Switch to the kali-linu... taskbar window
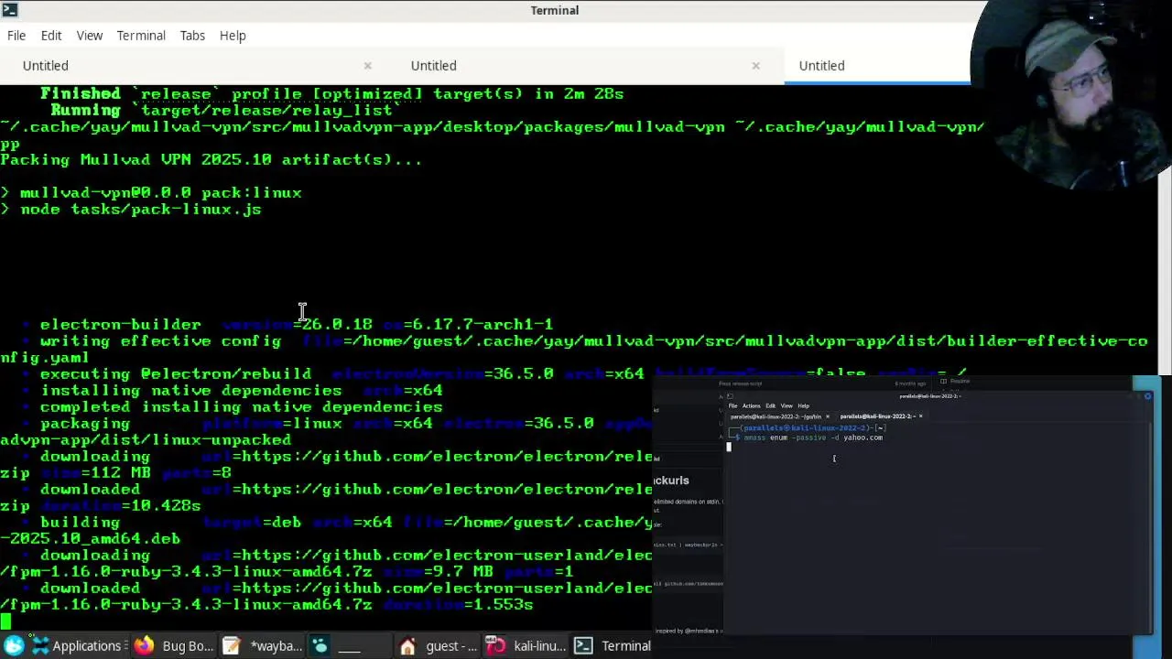The height and width of the screenshot is (659, 1172). click(526, 645)
